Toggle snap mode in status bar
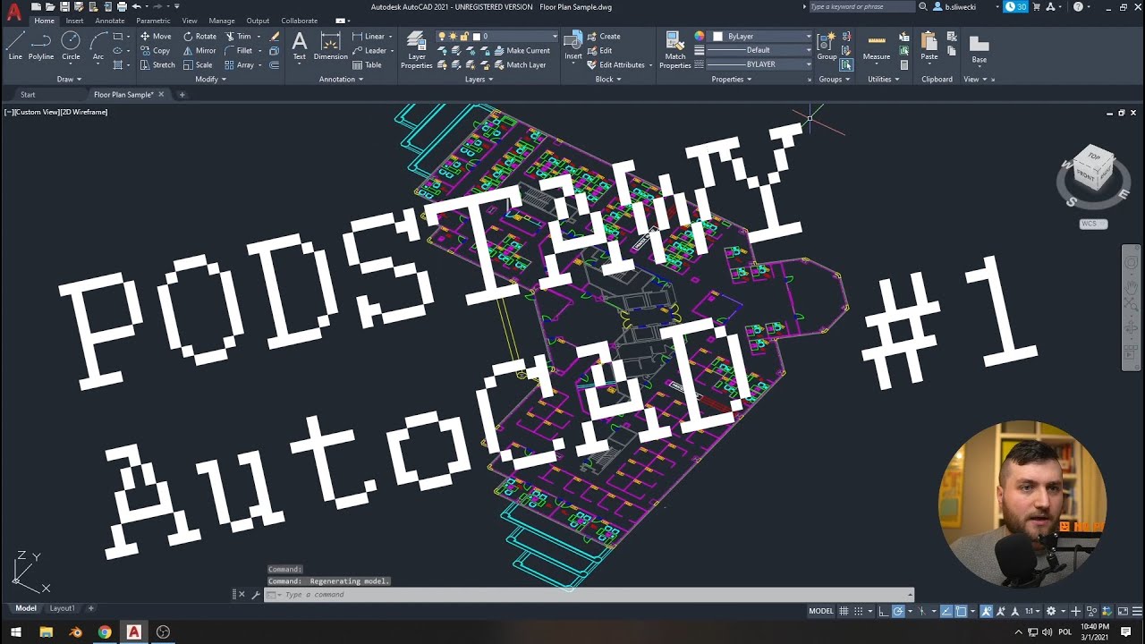The height and width of the screenshot is (644, 1145). click(x=859, y=611)
